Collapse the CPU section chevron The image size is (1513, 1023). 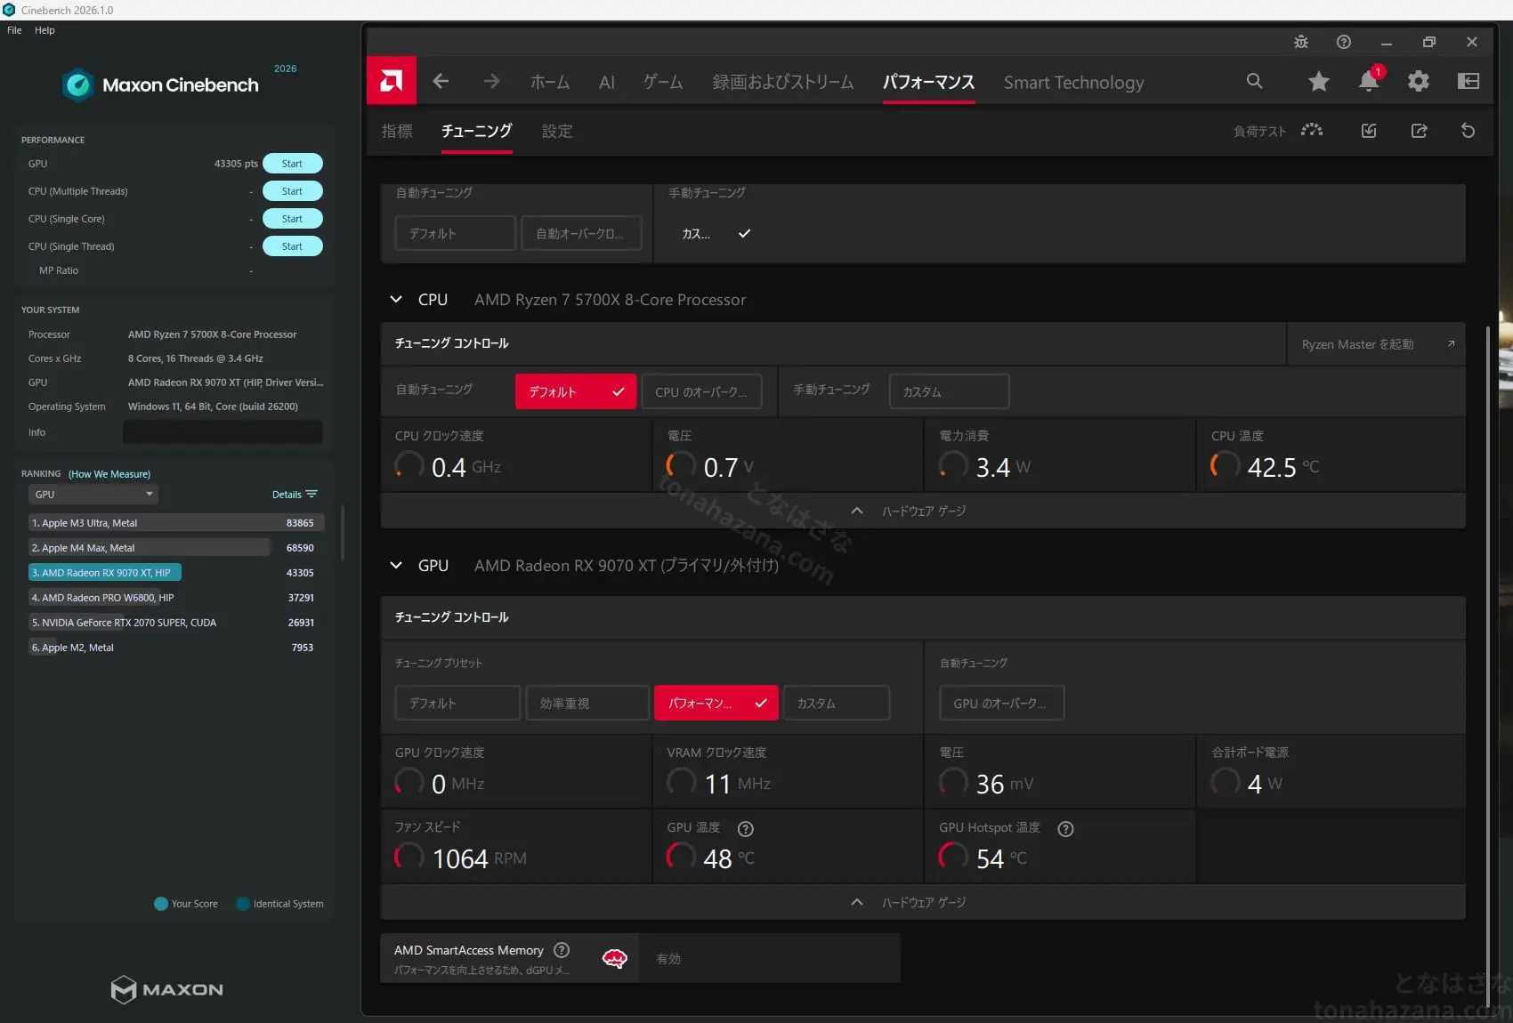click(396, 300)
